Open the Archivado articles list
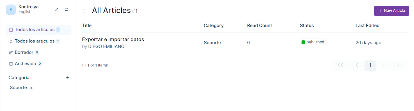Image resolution: width=414 pixels, height=111 pixels. point(25,64)
